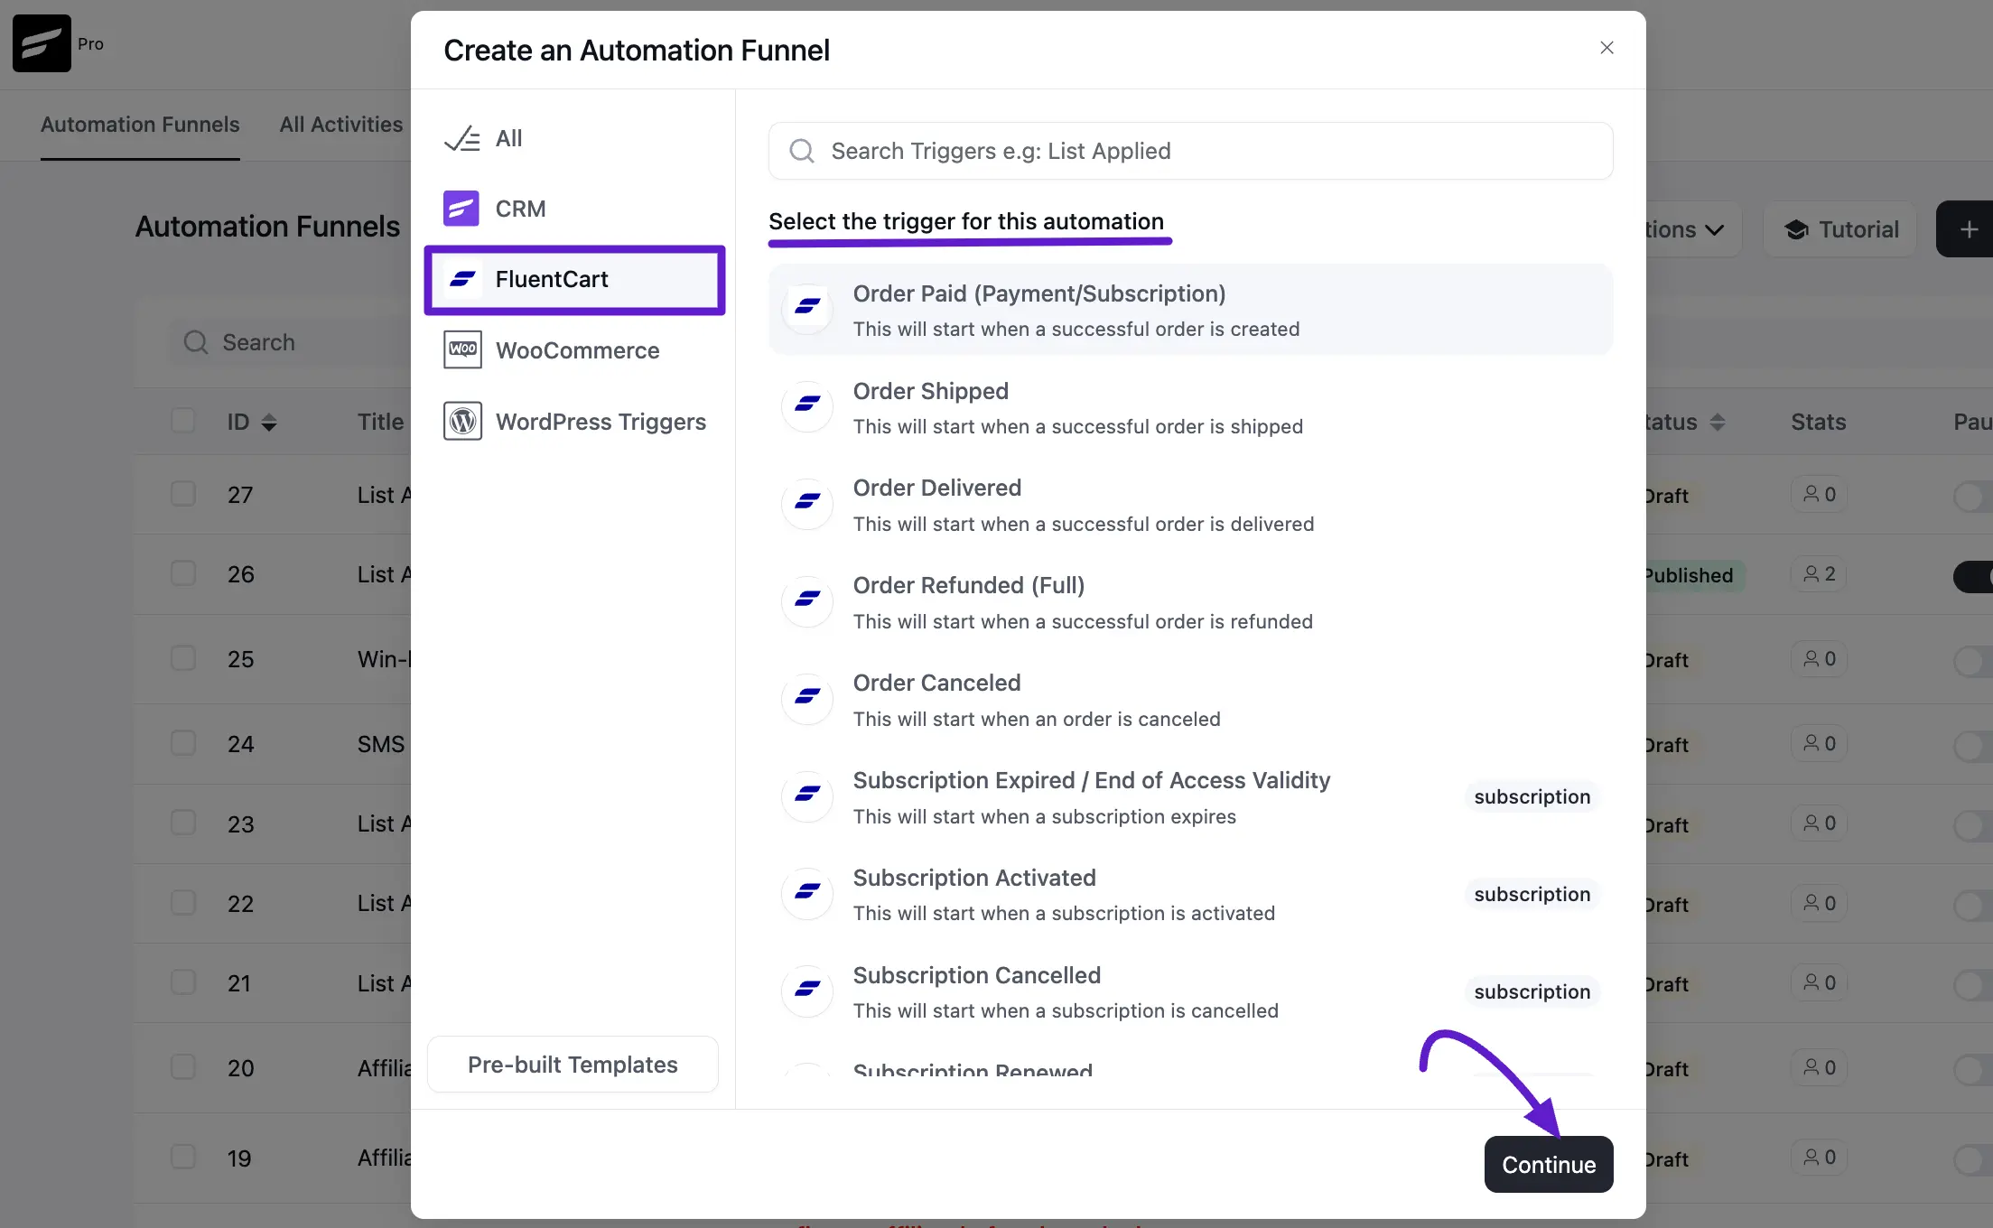The image size is (1993, 1228).
Task: Click the Published status badge of funnel 26
Action: coord(1695,575)
